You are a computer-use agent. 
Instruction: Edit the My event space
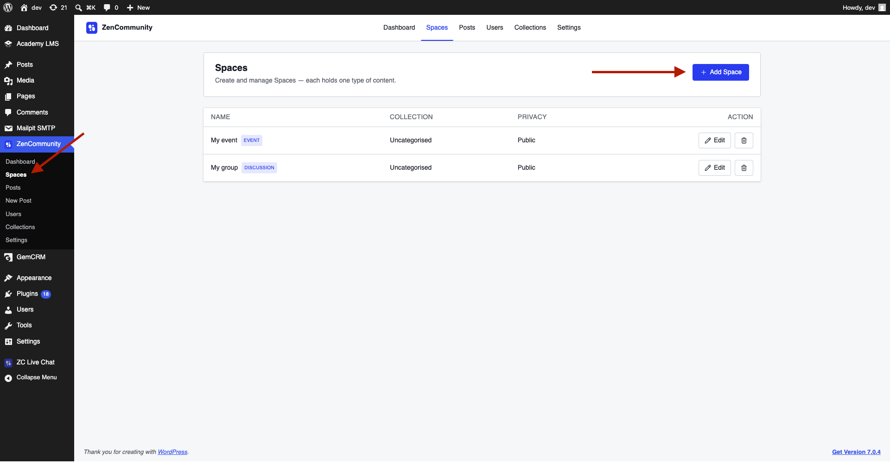point(715,140)
